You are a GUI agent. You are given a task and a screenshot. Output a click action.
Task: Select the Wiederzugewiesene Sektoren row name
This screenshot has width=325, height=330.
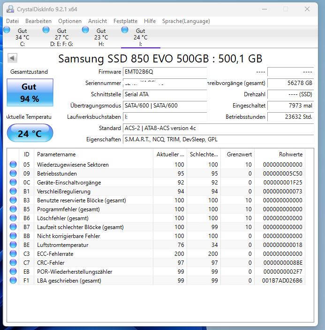pos(73,165)
